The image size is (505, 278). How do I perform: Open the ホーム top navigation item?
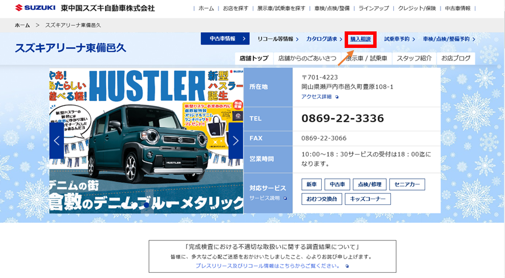click(x=206, y=9)
